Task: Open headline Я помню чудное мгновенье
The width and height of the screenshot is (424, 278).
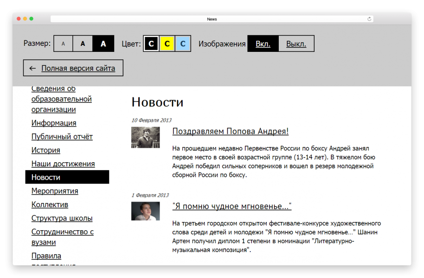Action: (231, 206)
